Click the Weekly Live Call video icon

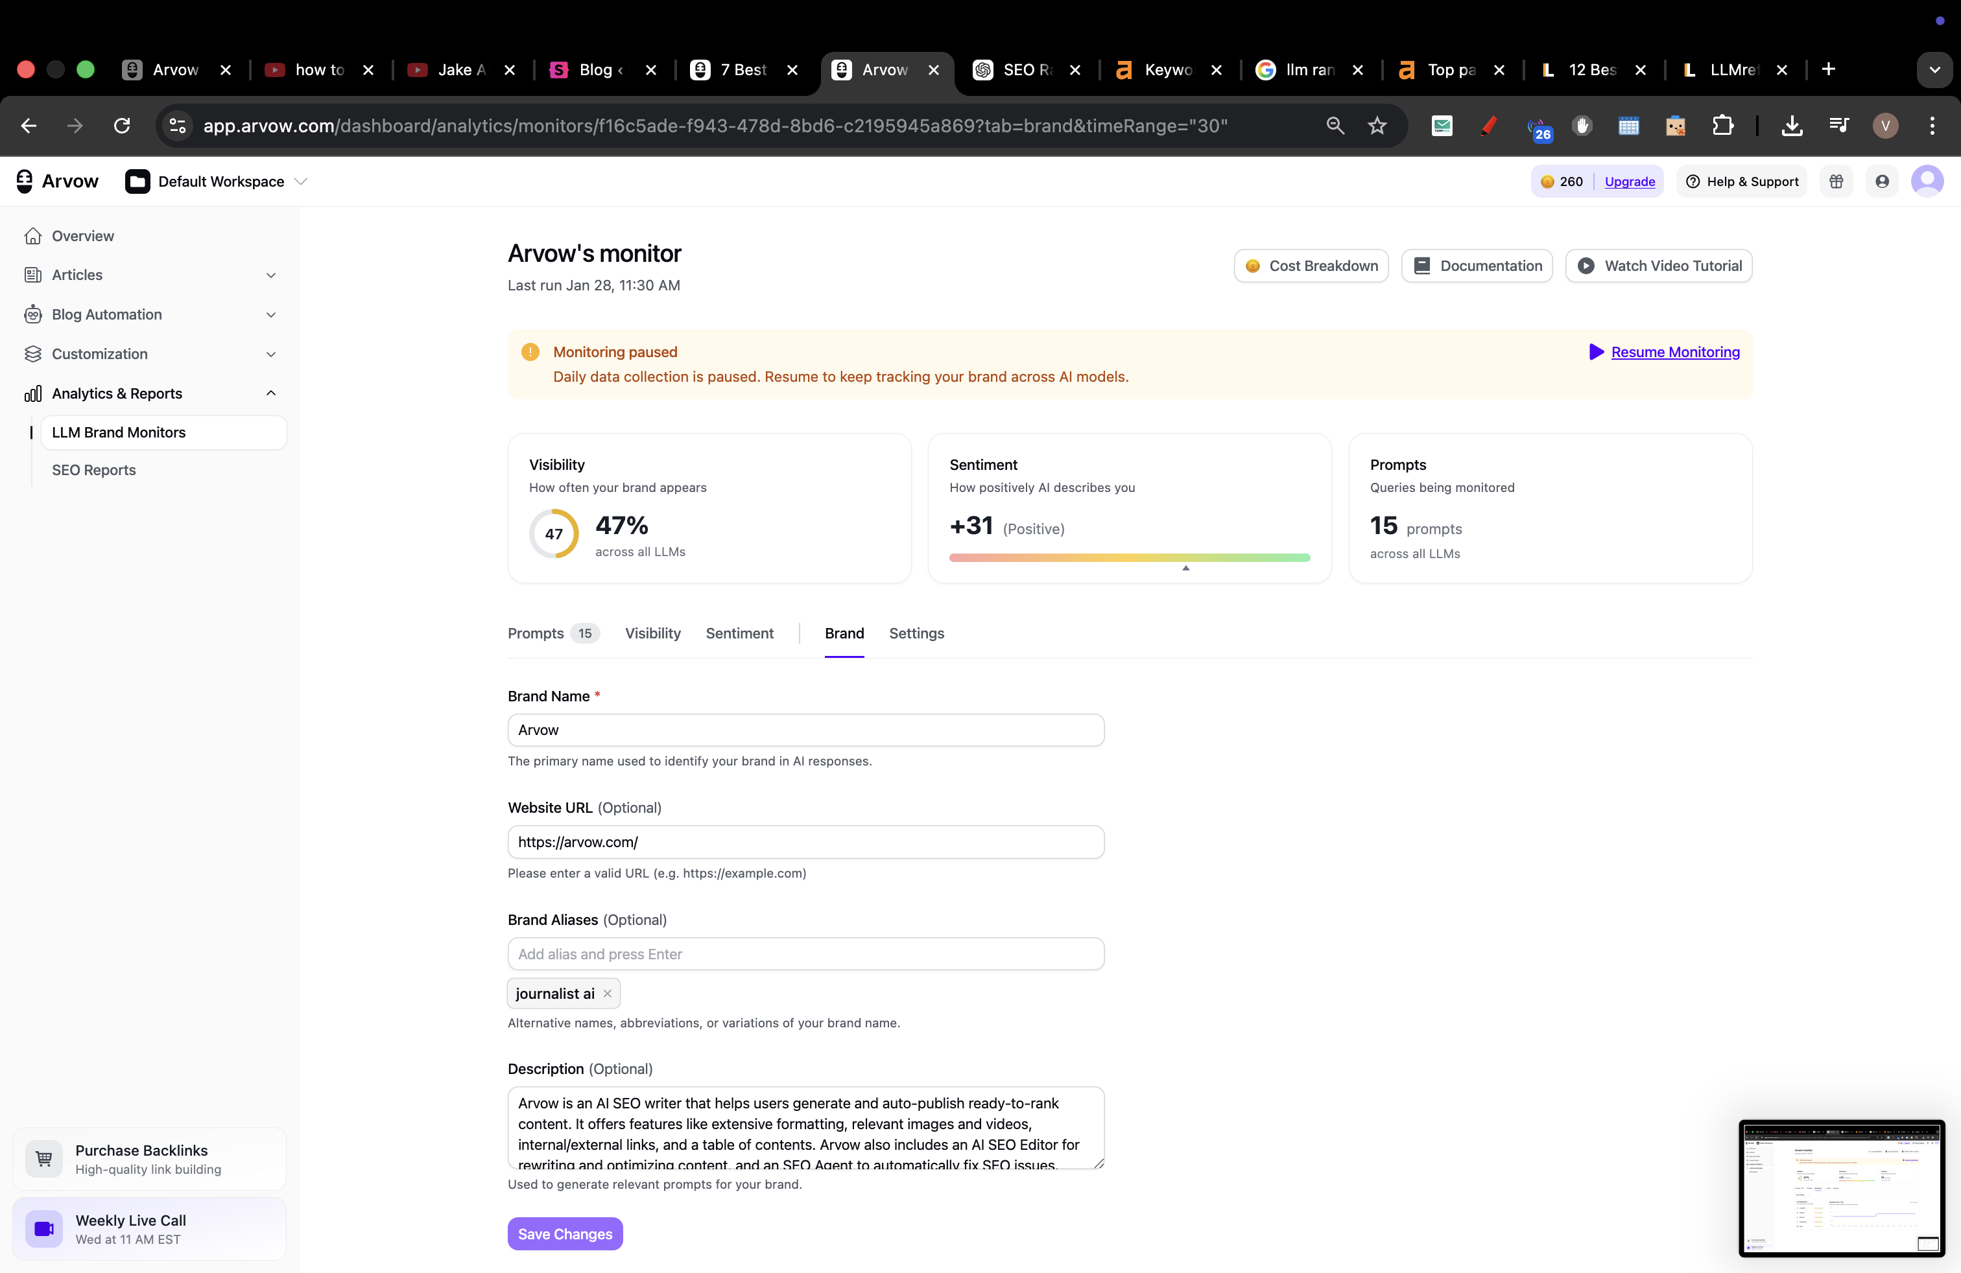pyautogui.click(x=43, y=1228)
